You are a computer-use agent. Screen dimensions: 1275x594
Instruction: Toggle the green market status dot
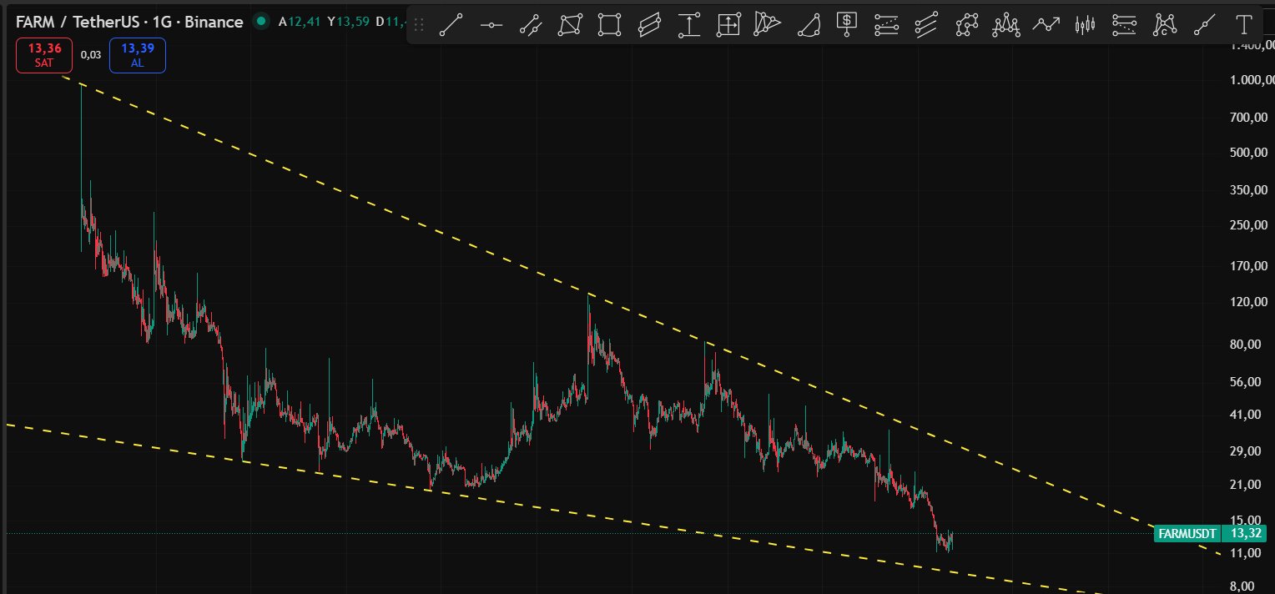tap(261, 22)
